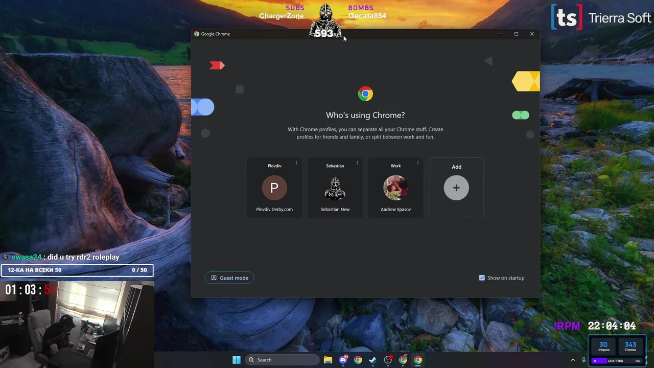Show hidden system tray icons

[x=573, y=360]
